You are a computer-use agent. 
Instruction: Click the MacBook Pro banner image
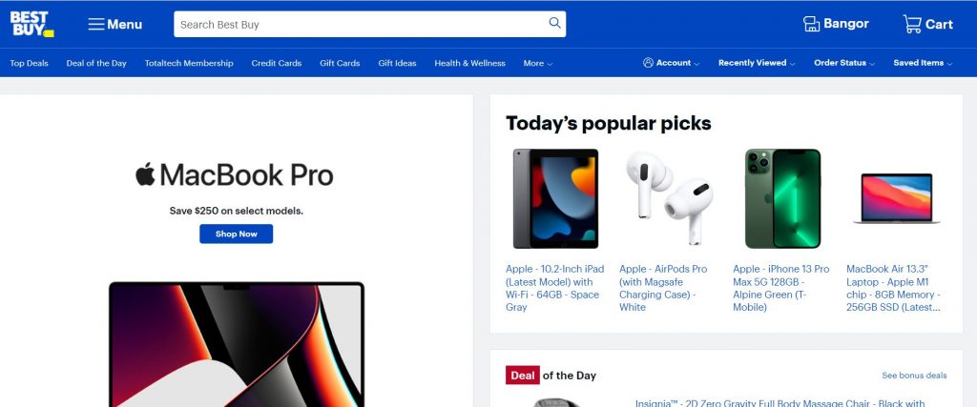point(237,344)
